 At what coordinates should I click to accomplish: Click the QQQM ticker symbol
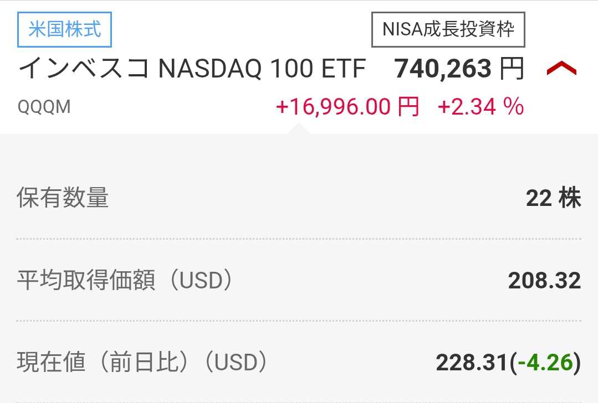point(44,106)
